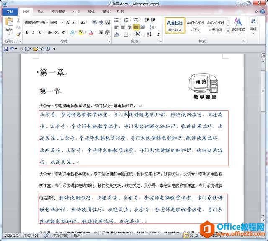Click the Increase Indent icon
Viewport: 268px width, 241px height.
click(x=153, y=20)
